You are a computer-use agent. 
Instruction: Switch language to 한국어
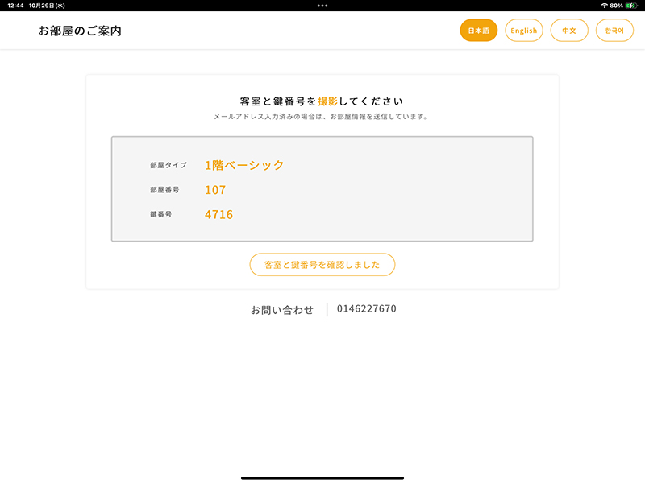[614, 30]
